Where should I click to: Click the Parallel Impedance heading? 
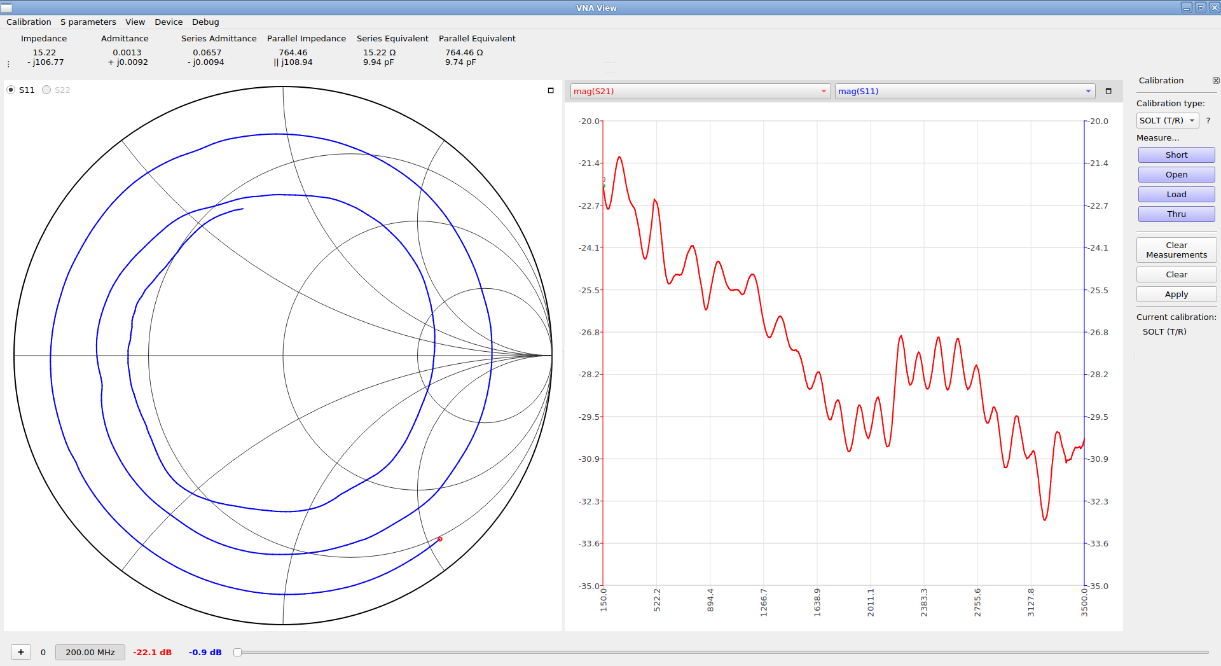[307, 39]
